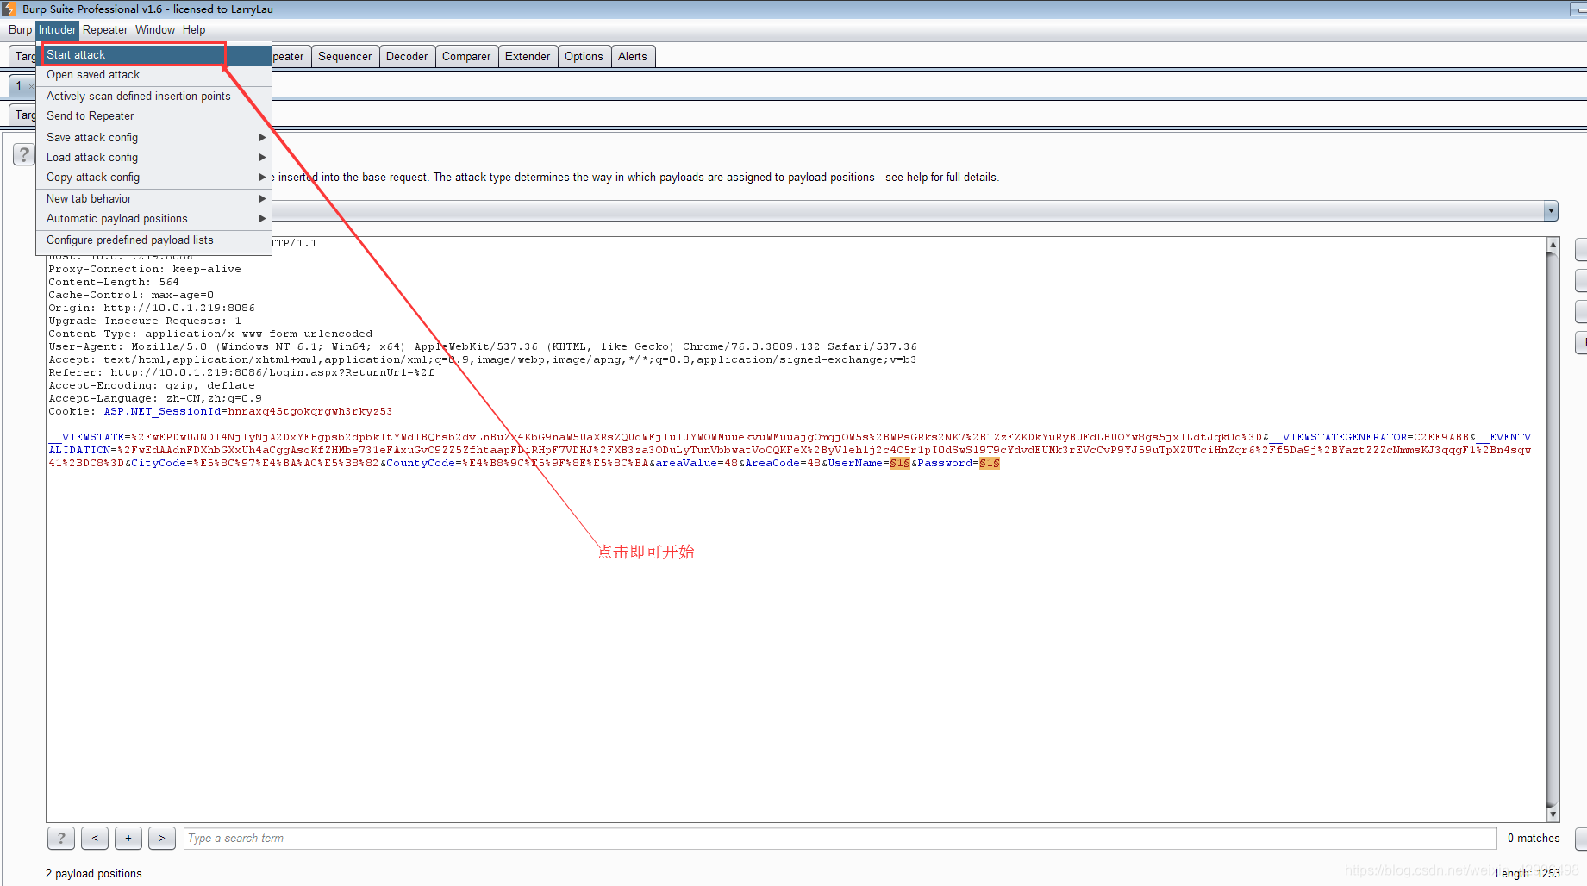Switch to the Comparer tab
The image size is (1587, 886).
pos(466,56)
